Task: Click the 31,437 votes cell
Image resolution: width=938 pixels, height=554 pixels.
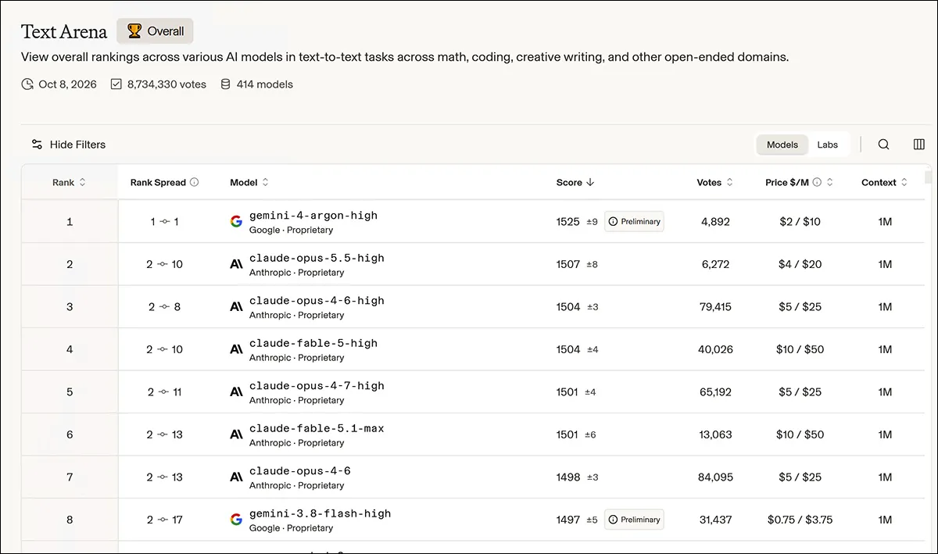Action: 715,520
